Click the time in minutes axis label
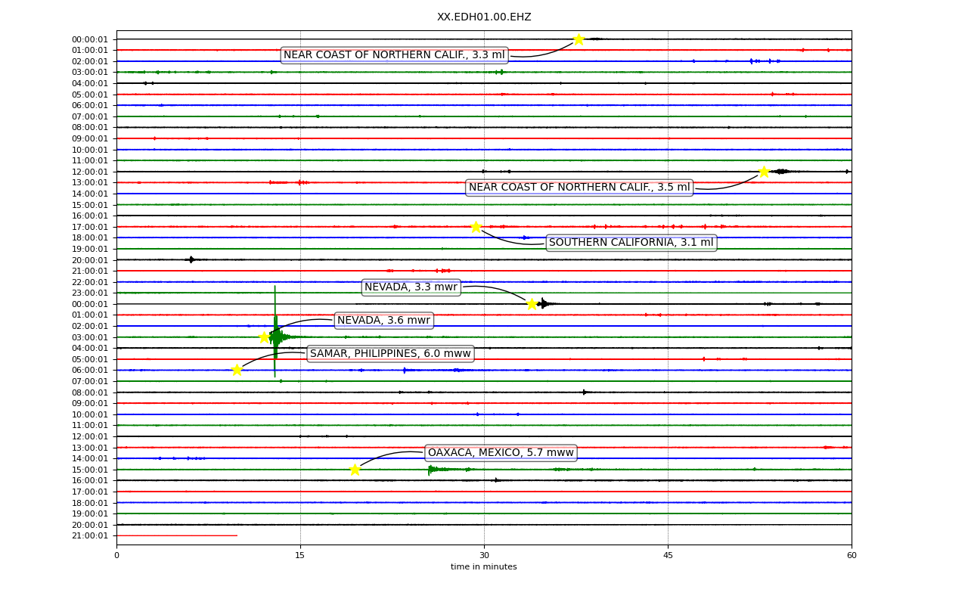 [484, 567]
